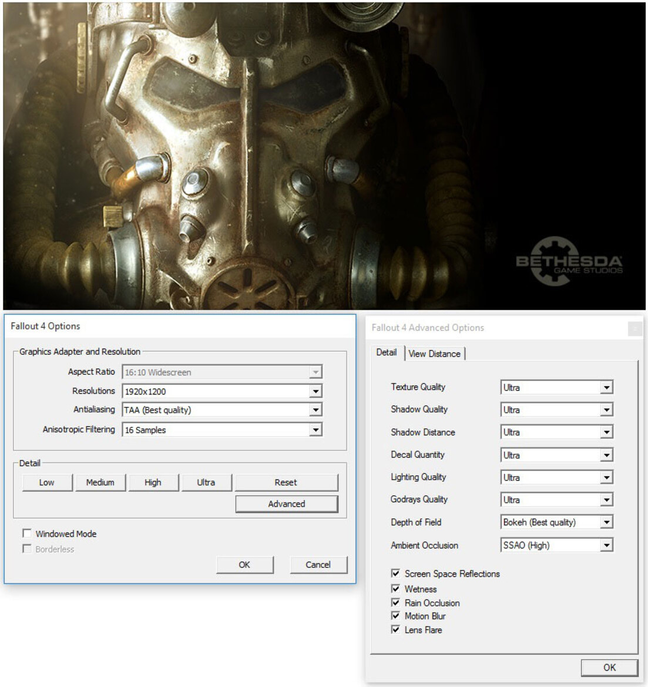Open the Shadow Quality dropdown

556,410
